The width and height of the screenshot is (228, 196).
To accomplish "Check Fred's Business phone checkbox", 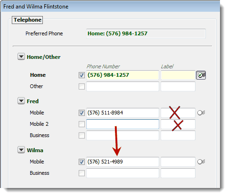I will [x=81, y=135].
